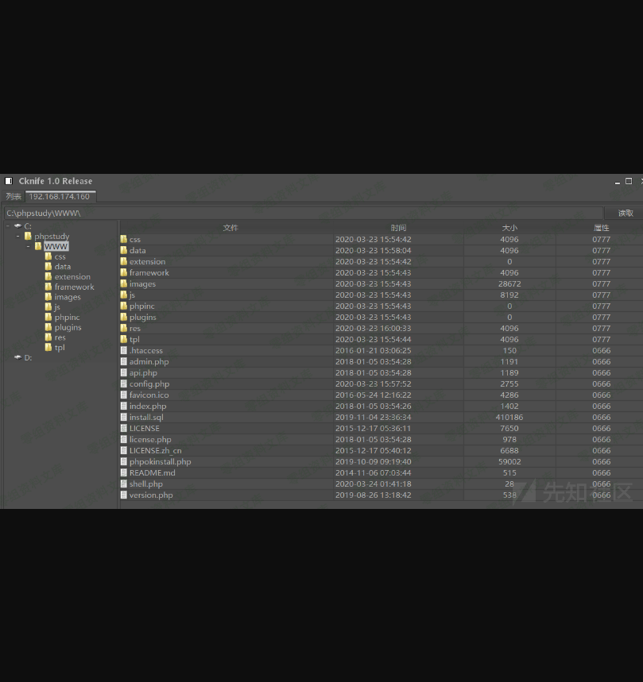Click the C: drive icon in tree
The height and width of the screenshot is (682, 643).
coord(17,225)
